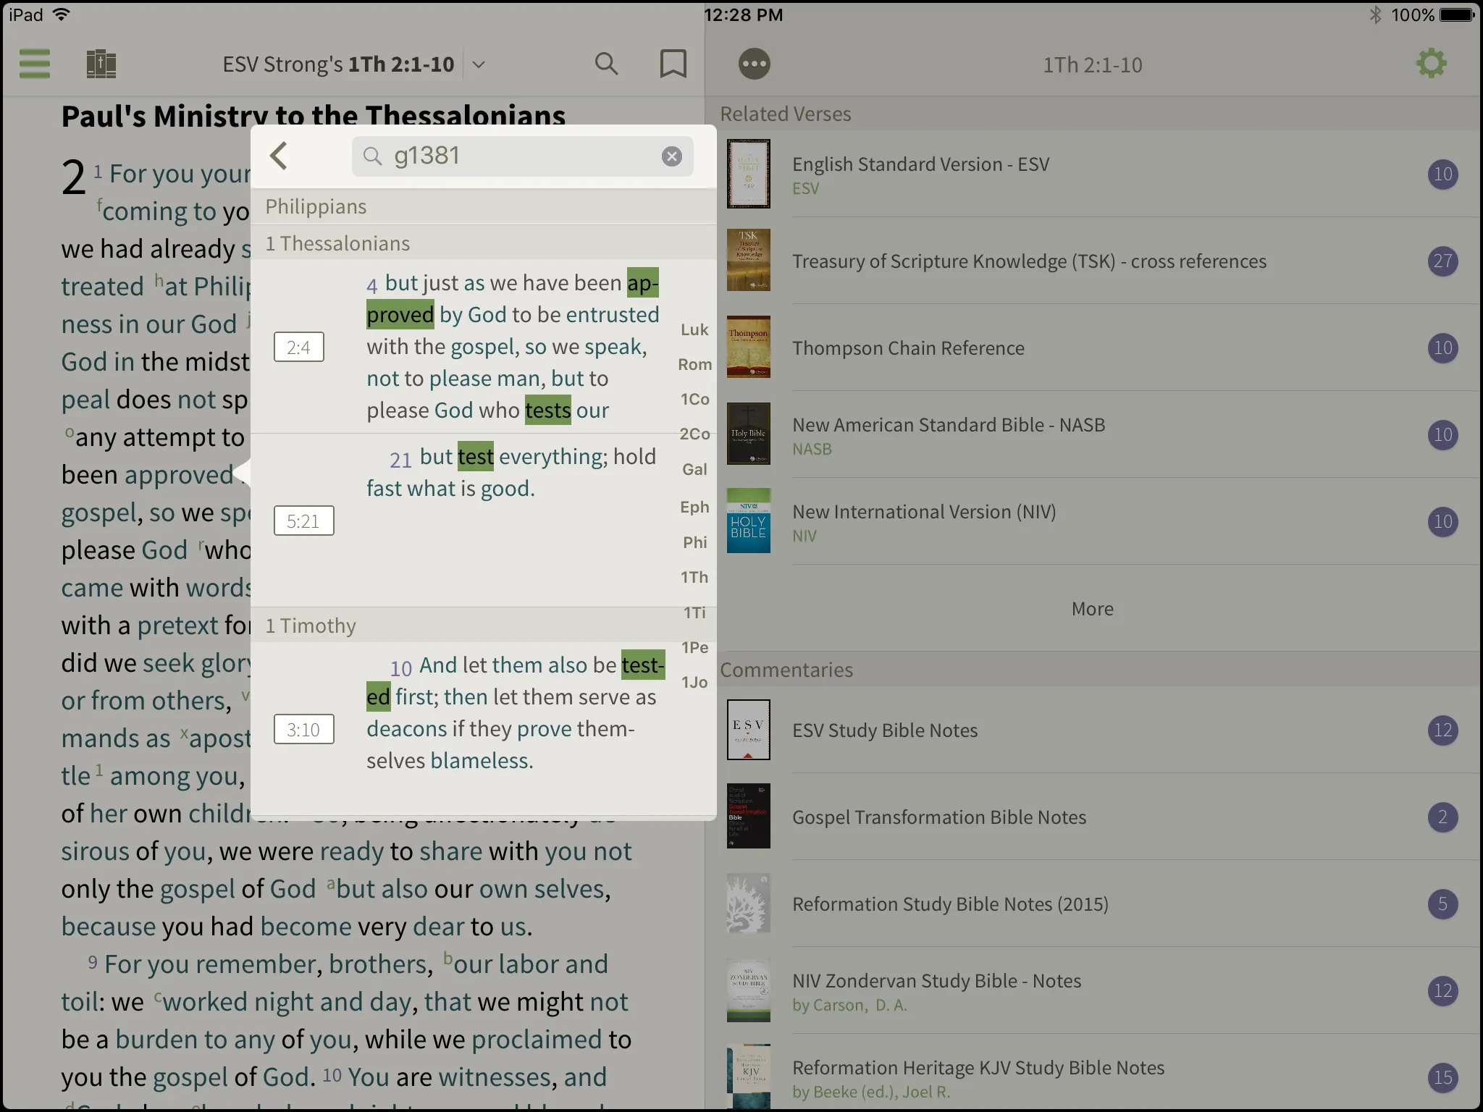Tap the ESV Study Bible thumbnail
Image resolution: width=1483 pixels, height=1112 pixels.
click(x=748, y=730)
